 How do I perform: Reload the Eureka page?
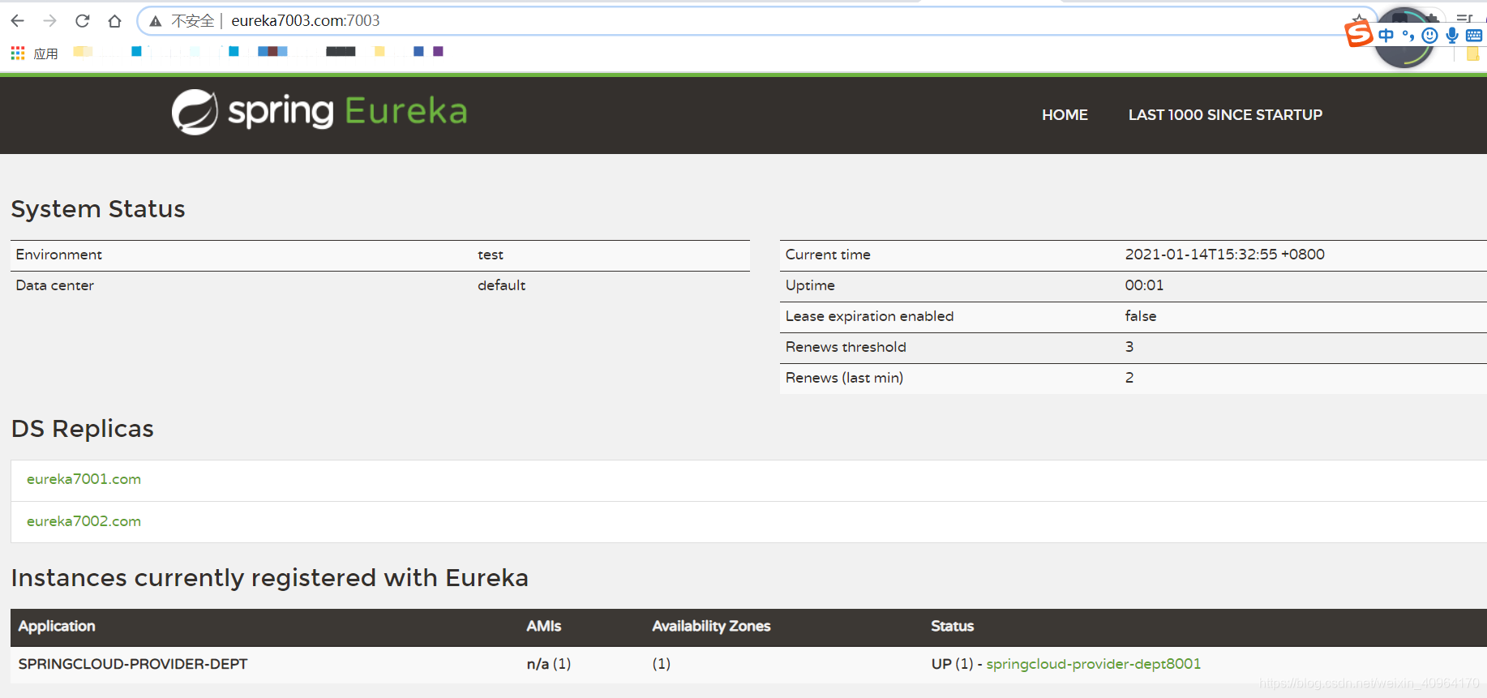(x=82, y=21)
